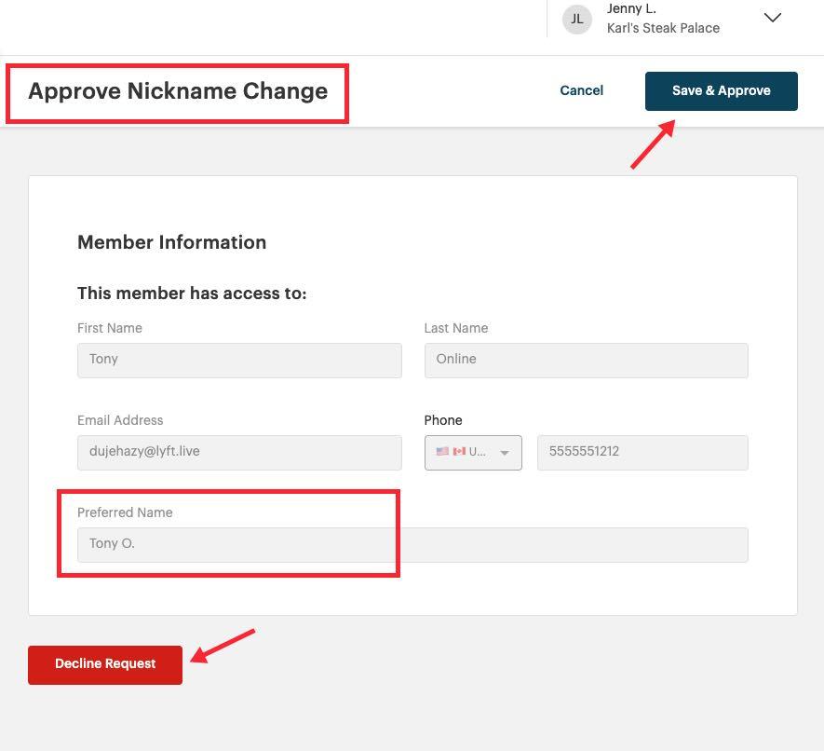
Task: Click the phone number field showing 5555551212
Action: point(642,452)
